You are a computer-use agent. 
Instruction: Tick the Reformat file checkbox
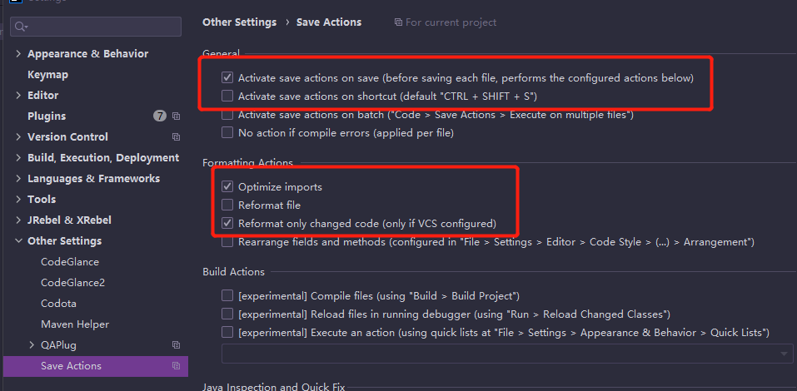coord(227,205)
